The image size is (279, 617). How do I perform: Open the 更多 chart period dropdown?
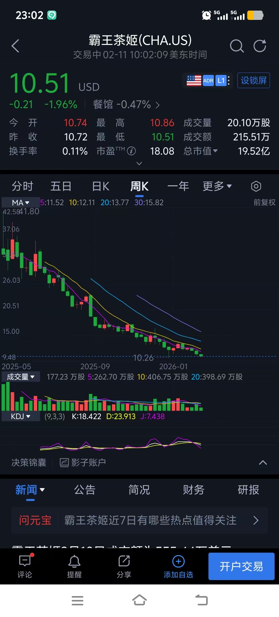217,186
